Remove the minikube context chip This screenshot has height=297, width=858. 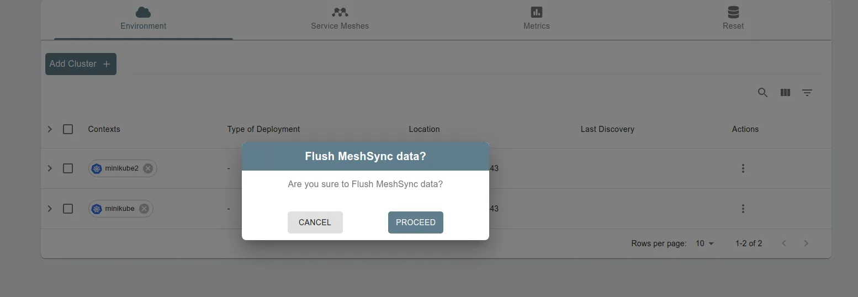(x=144, y=209)
